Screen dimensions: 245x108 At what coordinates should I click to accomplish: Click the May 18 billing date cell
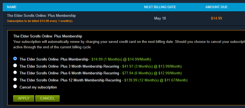click(x=160, y=18)
